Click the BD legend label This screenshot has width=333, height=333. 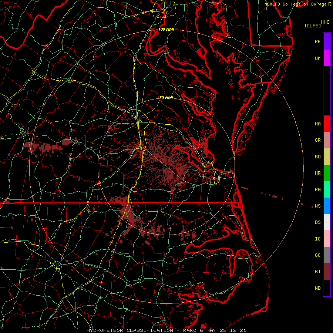(x=317, y=157)
